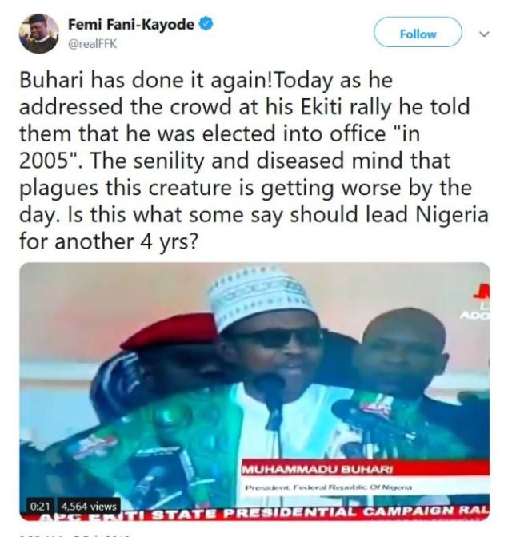Screen dimensions: 512x537
Task: Open the Femi Fani-Kayode display name link
Action: (130, 25)
